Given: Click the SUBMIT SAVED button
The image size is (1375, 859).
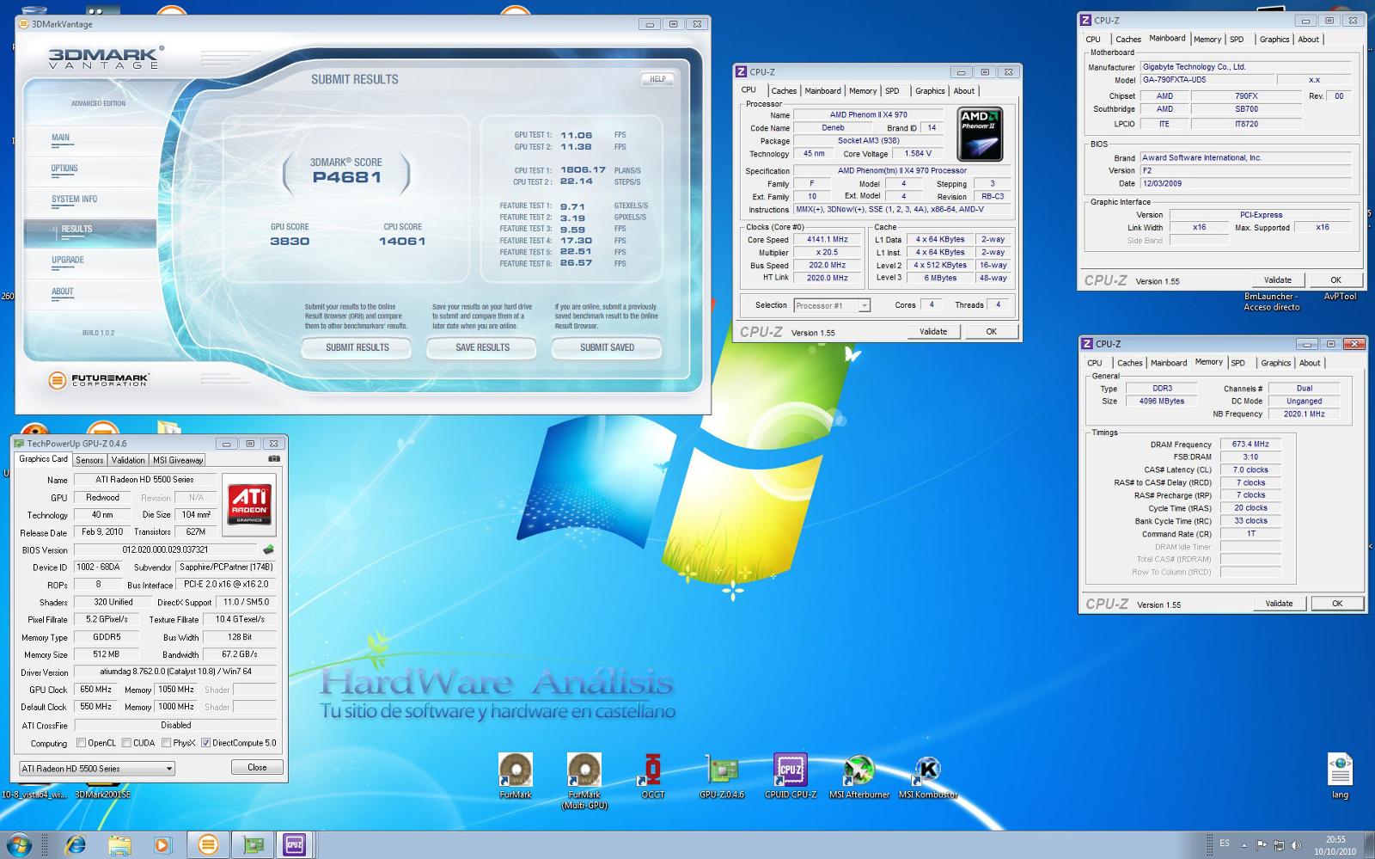Looking at the screenshot, I should point(607,347).
